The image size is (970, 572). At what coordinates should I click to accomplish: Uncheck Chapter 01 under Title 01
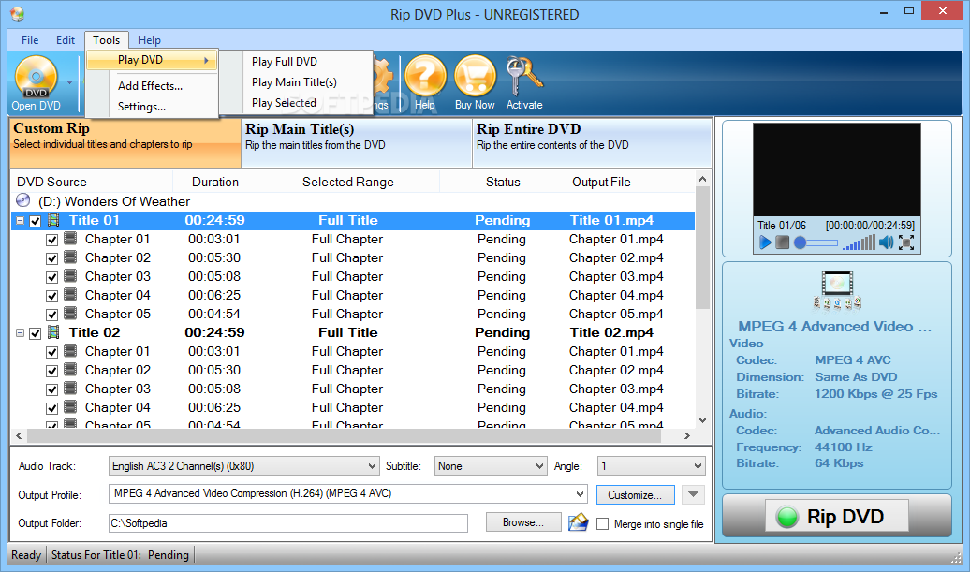pos(52,240)
